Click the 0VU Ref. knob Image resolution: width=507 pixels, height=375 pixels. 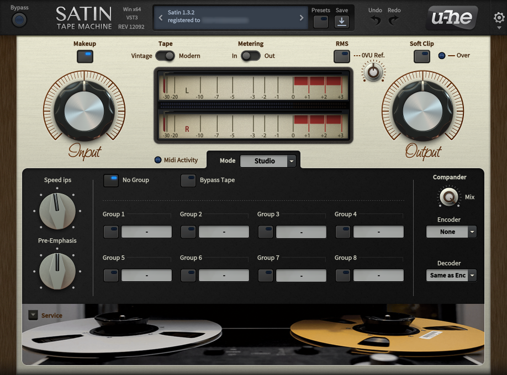373,72
